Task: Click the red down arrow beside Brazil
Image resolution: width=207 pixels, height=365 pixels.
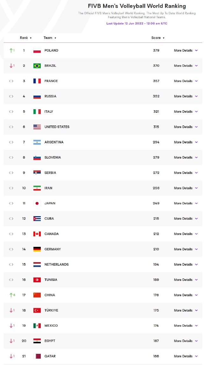Action: pos(11,66)
